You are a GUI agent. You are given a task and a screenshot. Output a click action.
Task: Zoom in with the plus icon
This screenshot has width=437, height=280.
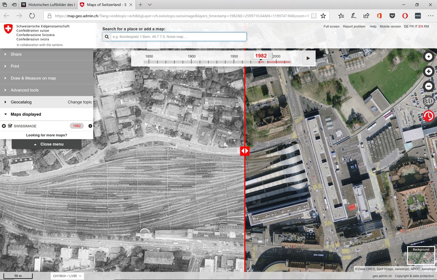[429, 71]
